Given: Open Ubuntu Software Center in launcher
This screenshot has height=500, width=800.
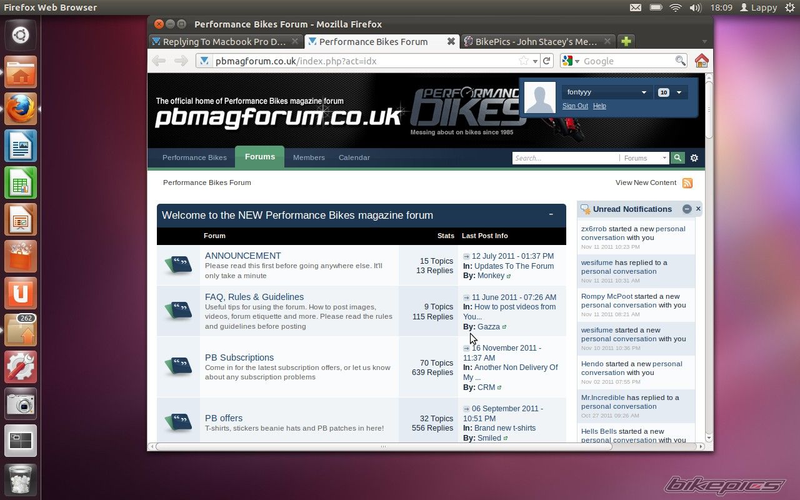Looking at the screenshot, I should 21,256.
